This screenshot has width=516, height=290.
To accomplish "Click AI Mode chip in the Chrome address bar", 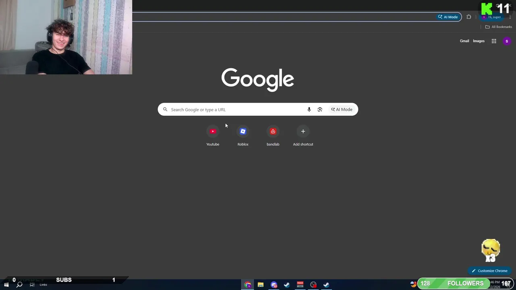I will [448, 17].
